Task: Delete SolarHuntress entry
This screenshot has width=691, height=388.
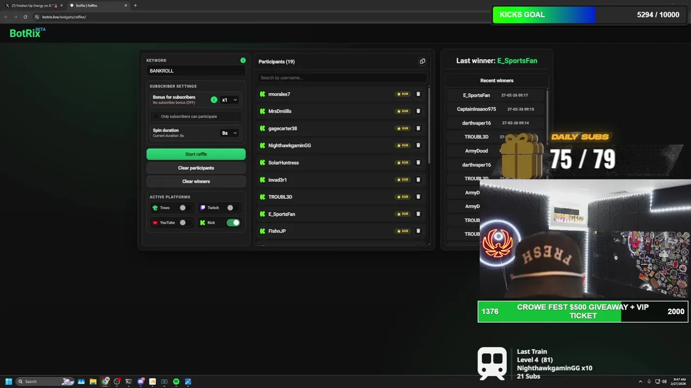Action: tap(418, 162)
